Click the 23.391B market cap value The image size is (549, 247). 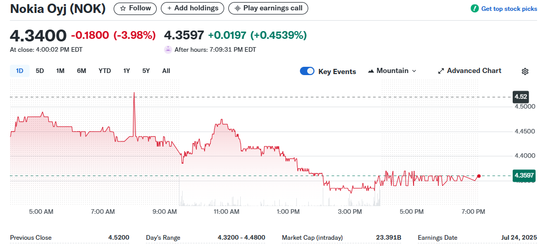[x=389, y=238]
